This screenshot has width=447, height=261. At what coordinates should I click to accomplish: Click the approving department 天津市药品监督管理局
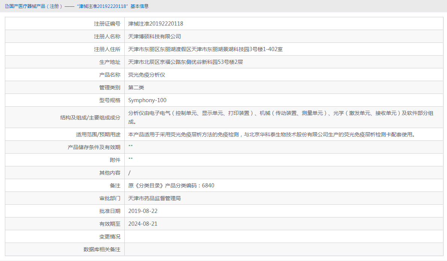click(x=154, y=198)
